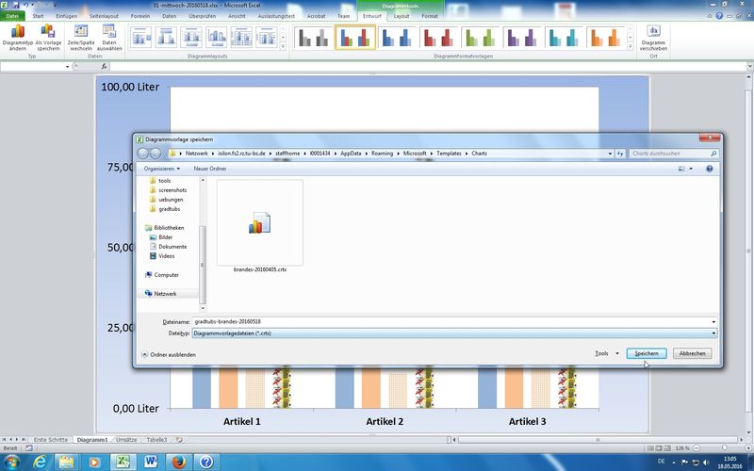754x471 pixels.
Task: Open the Tools dropdown in dialog
Action: coord(606,353)
